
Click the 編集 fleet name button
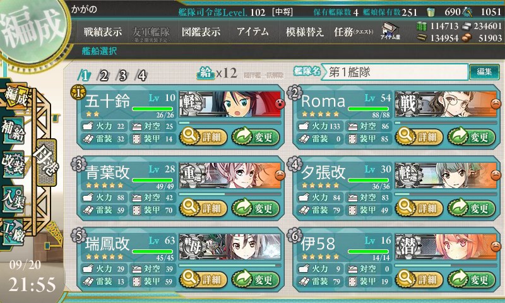tap(484, 72)
